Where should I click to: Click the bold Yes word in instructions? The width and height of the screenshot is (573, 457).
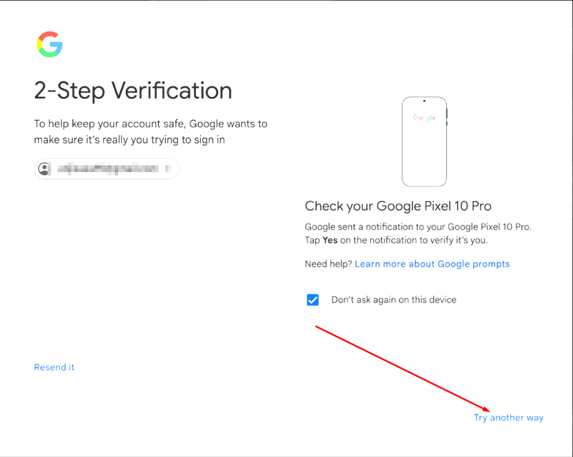(330, 240)
